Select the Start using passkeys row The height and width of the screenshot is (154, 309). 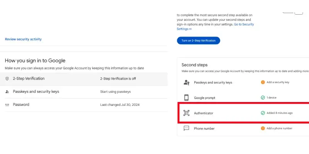pos(115,92)
